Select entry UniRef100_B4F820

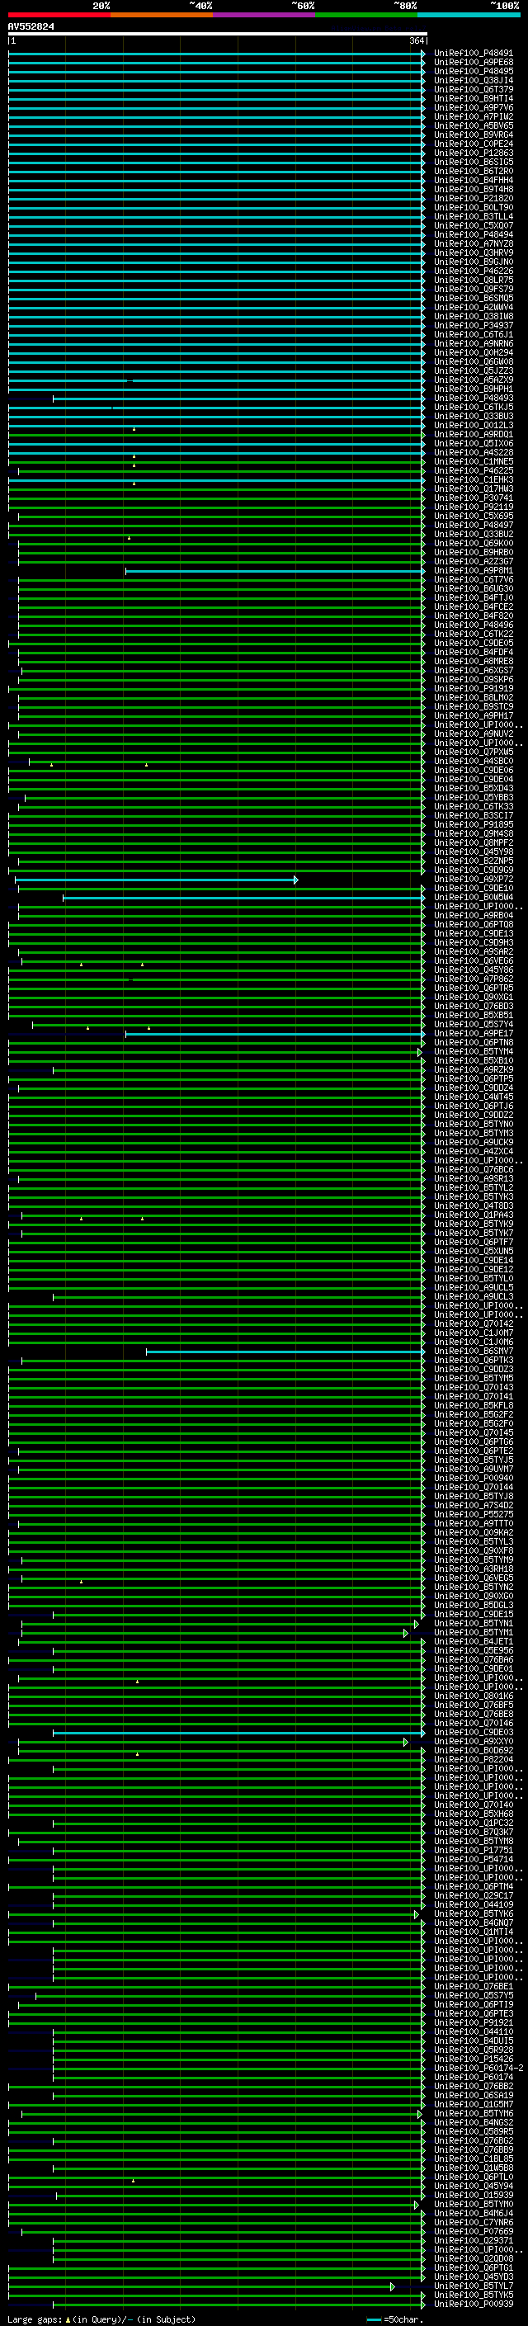[474, 616]
